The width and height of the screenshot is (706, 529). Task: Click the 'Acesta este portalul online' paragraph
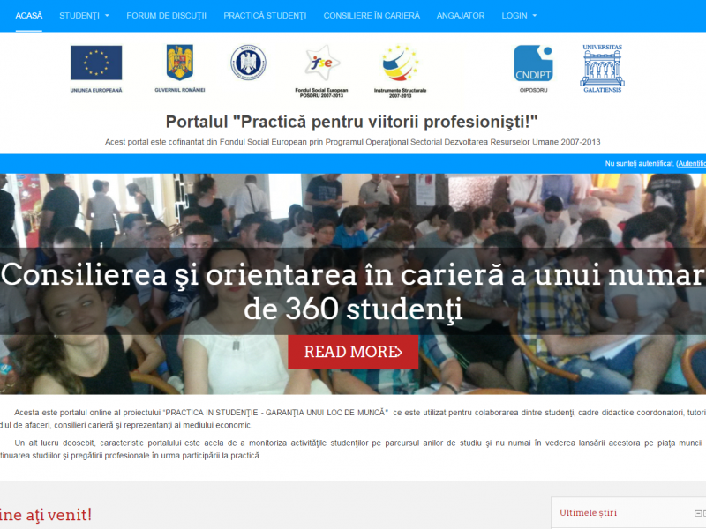click(353, 419)
